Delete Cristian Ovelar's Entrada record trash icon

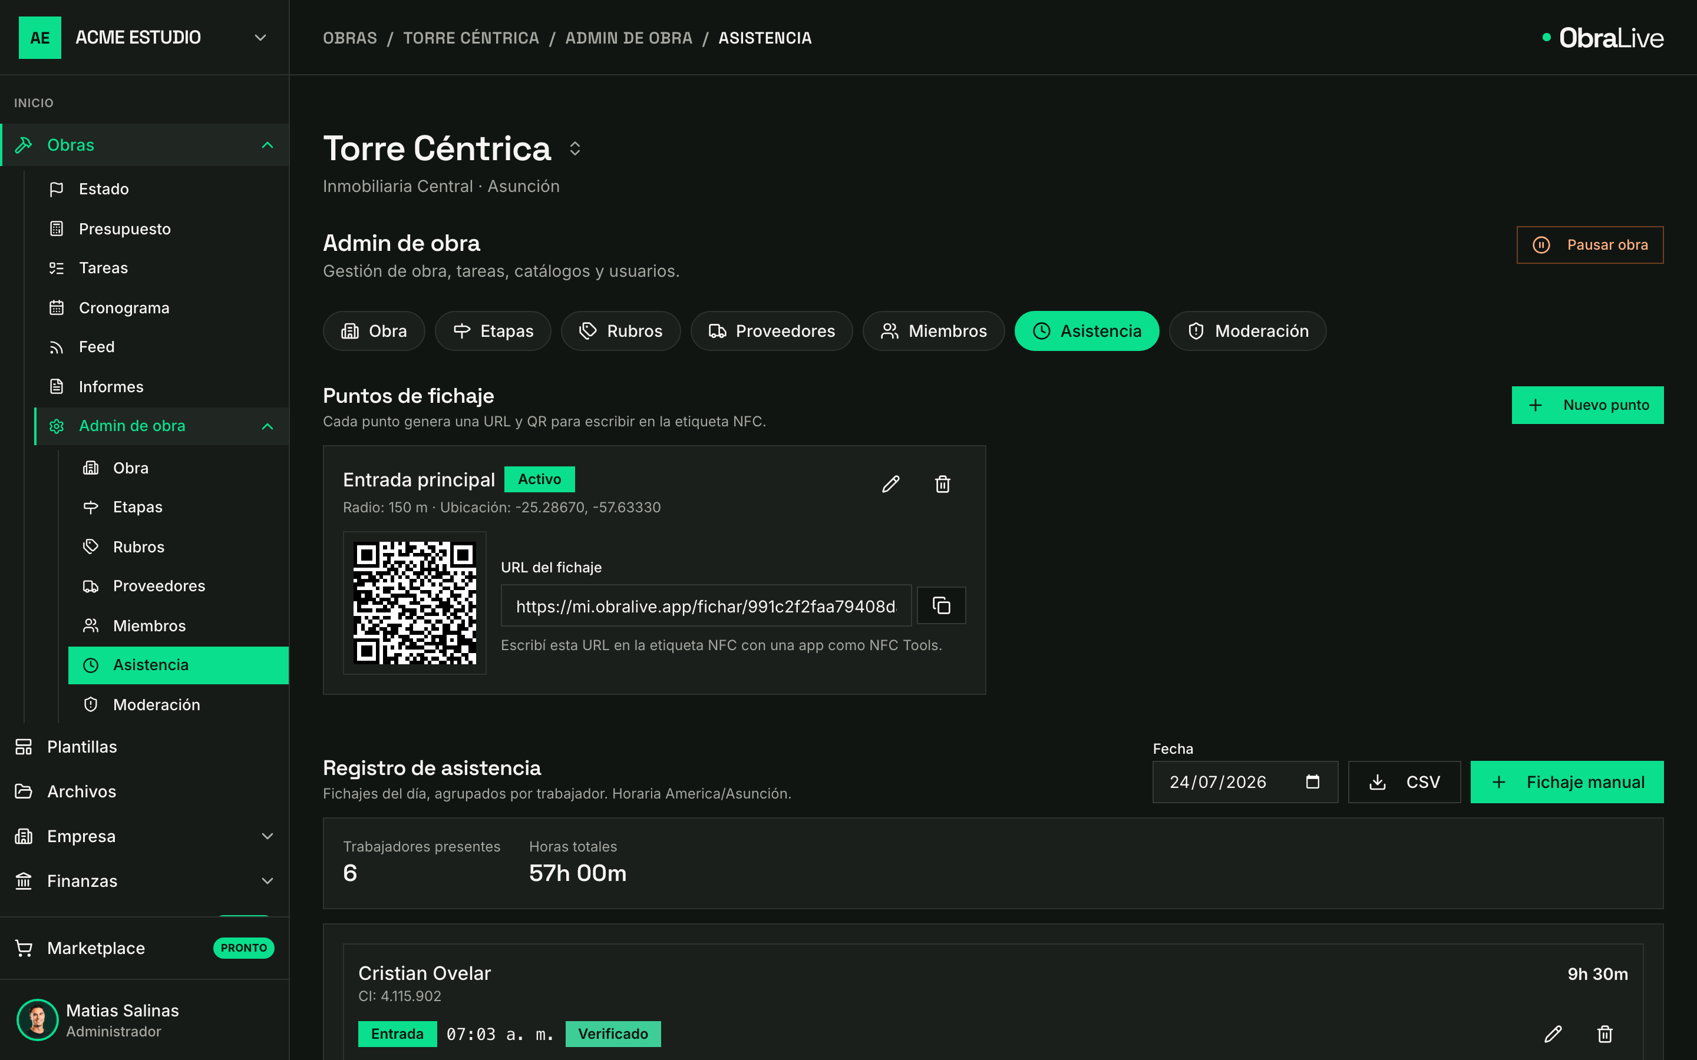coord(1605,1033)
